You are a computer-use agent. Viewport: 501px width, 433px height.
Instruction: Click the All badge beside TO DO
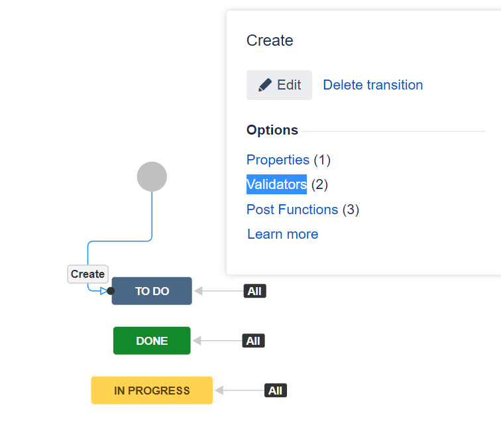tap(254, 291)
